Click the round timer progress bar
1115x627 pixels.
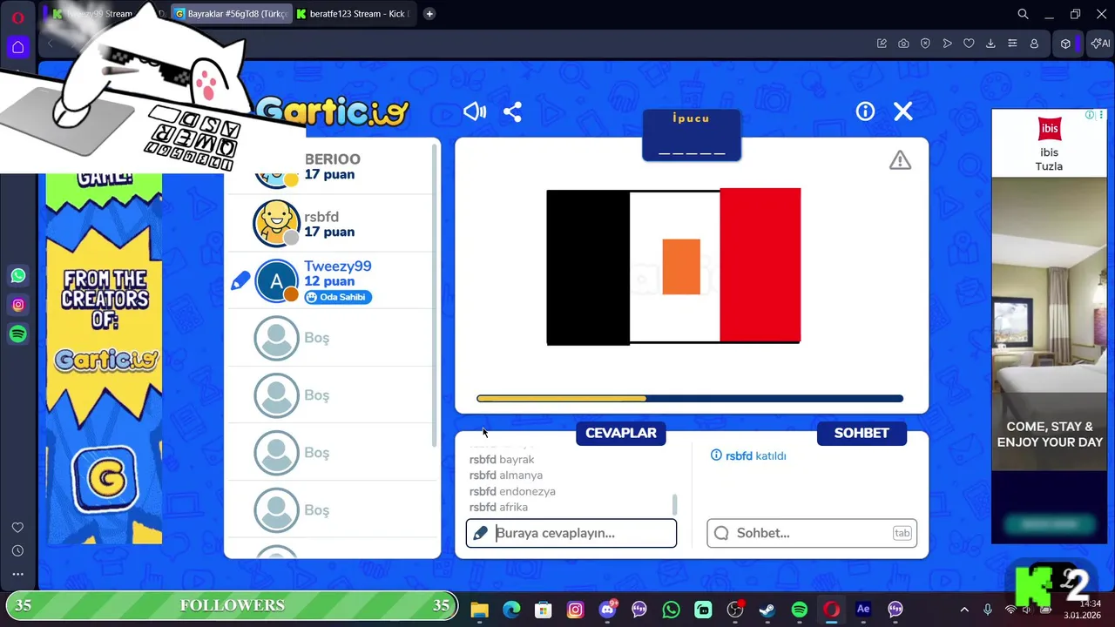pyautogui.click(x=690, y=399)
